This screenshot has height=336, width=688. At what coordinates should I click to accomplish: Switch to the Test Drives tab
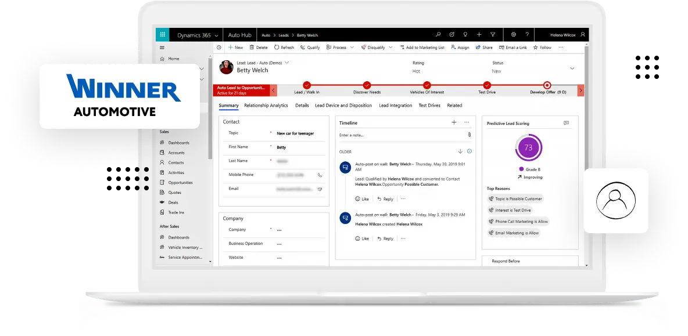click(x=429, y=106)
